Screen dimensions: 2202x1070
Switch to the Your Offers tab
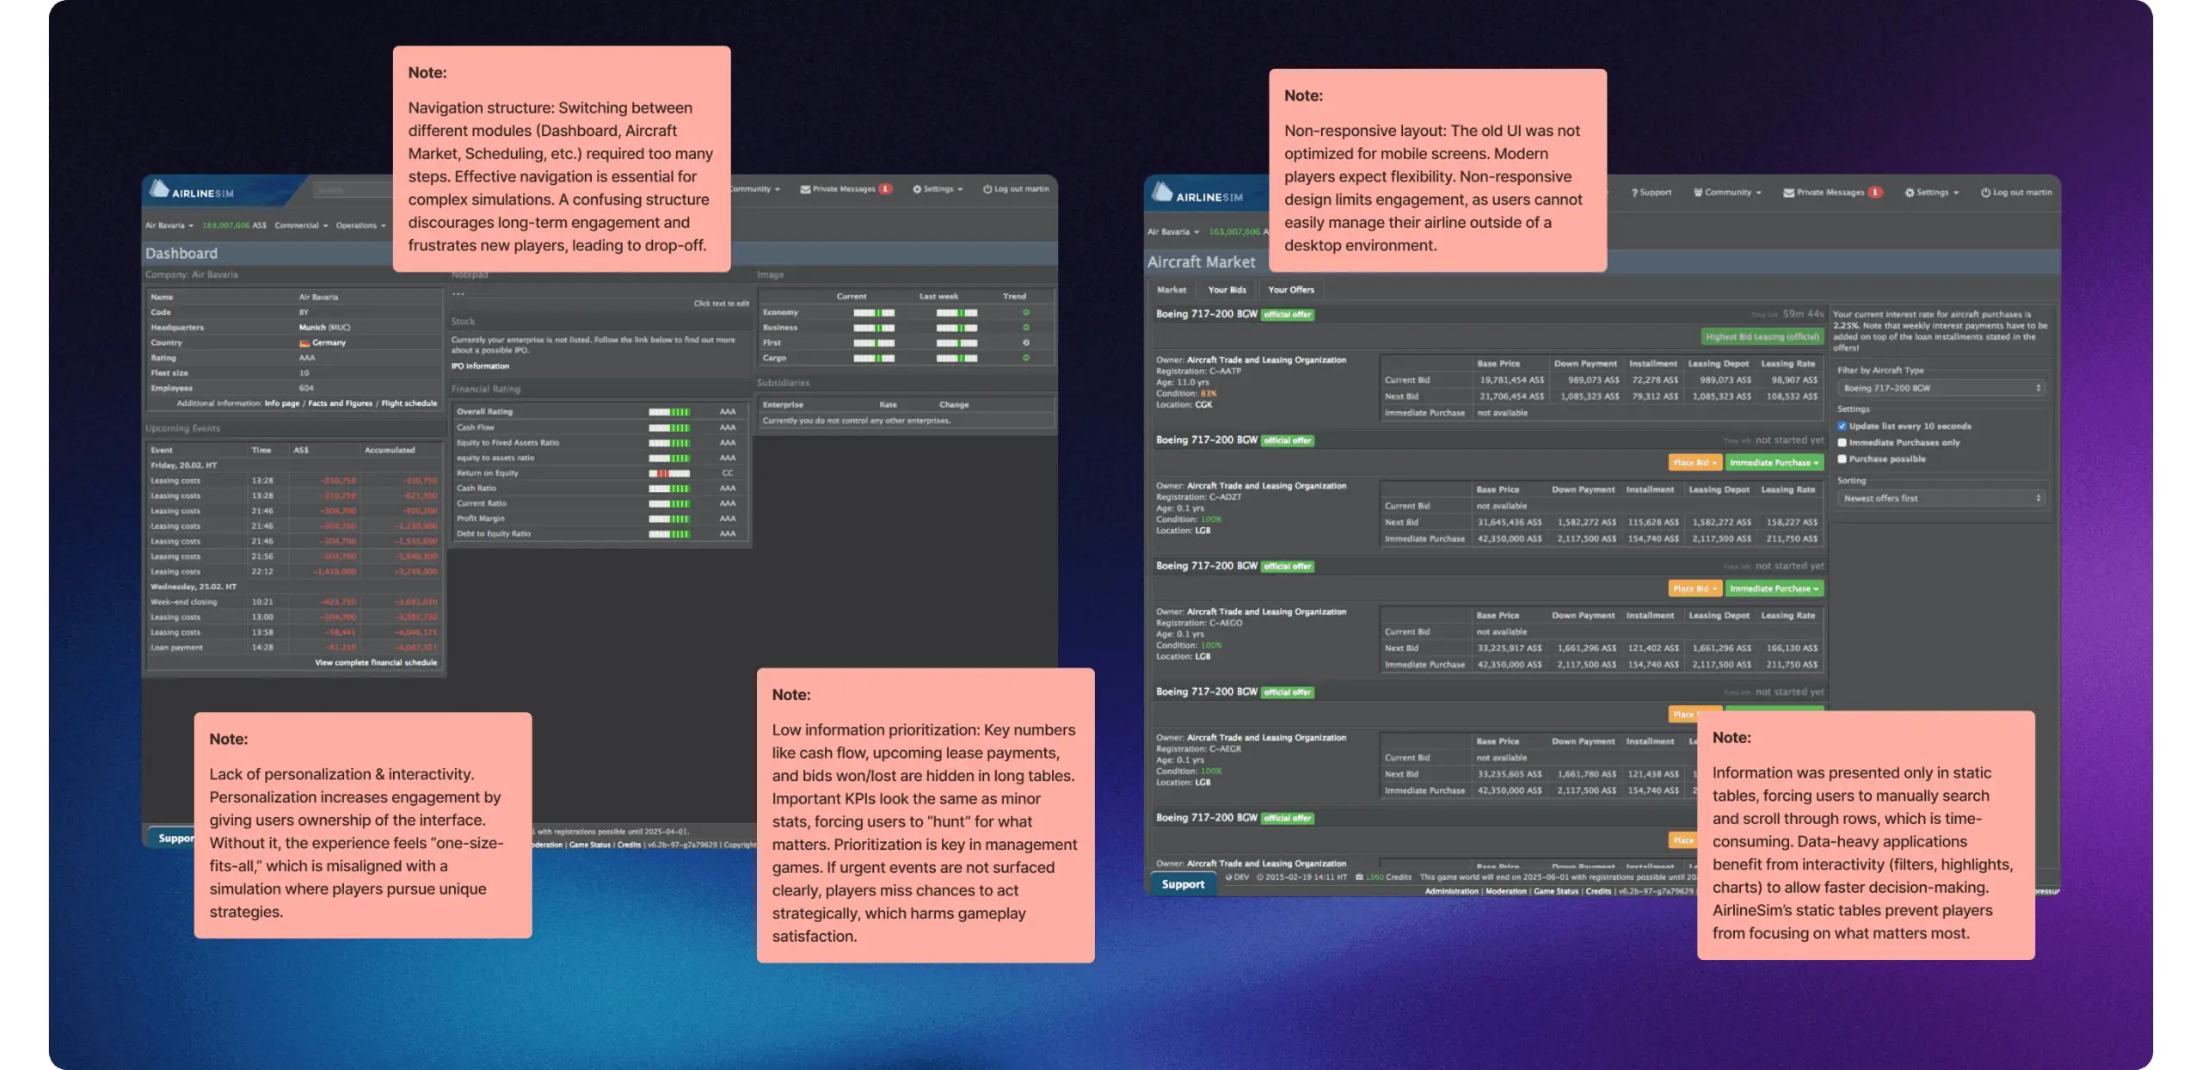[x=1290, y=290]
